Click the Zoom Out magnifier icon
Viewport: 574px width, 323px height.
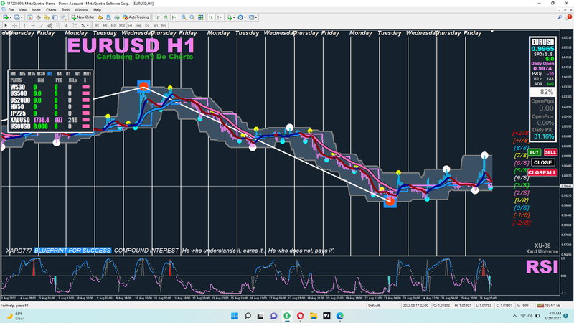[x=192, y=17]
